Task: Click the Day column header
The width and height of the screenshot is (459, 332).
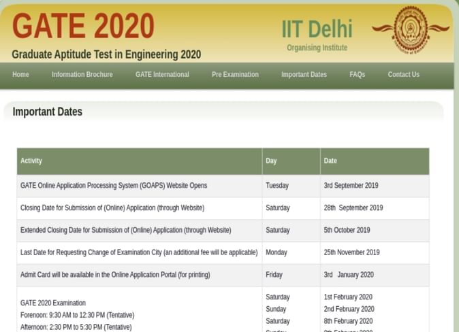Action: coord(271,161)
